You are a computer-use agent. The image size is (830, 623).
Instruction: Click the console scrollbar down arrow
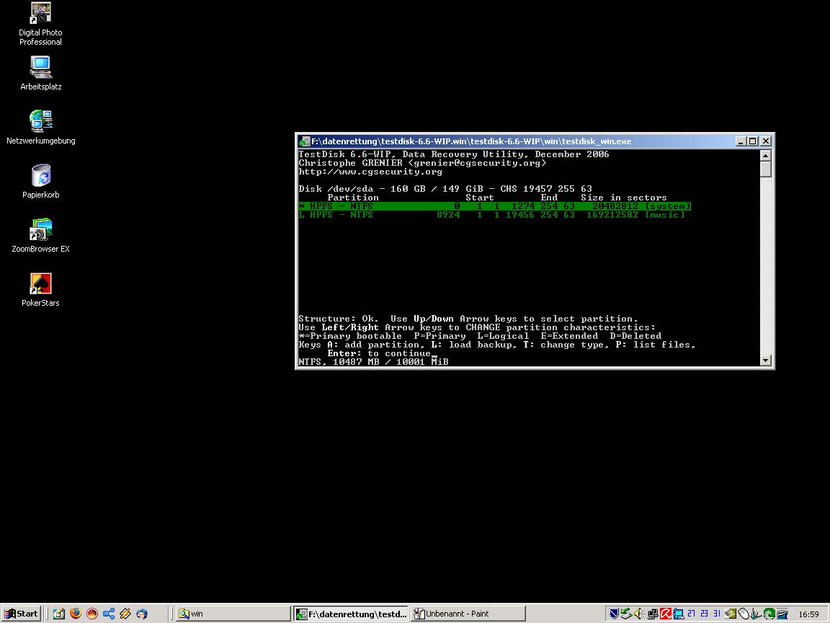(x=765, y=361)
